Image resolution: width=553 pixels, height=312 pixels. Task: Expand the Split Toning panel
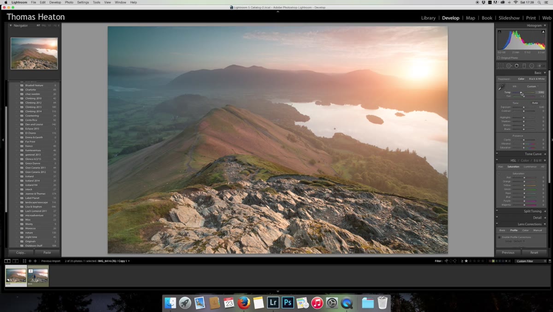(x=545, y=211)
